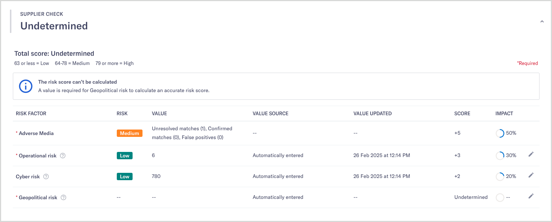
Task: Click the info icon in the alert banner
Action: (25, 86)
